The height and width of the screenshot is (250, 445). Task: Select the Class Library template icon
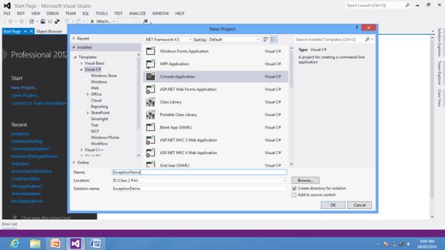point(151,102)
